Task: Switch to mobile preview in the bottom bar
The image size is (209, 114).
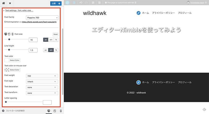Action: coord(61,111)
